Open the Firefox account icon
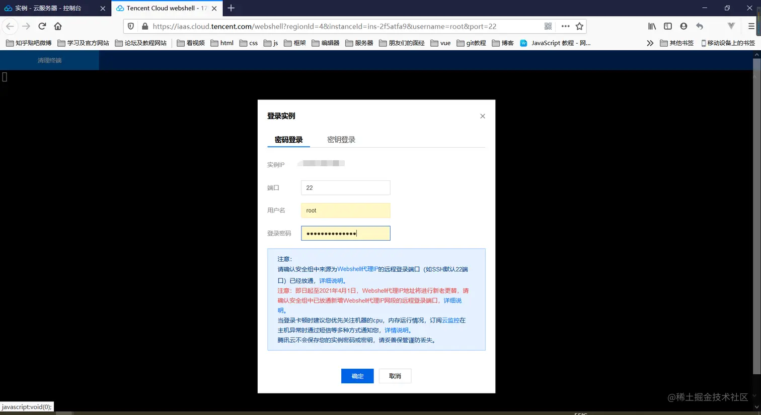The image size is (761, 415). click(683, 26)
